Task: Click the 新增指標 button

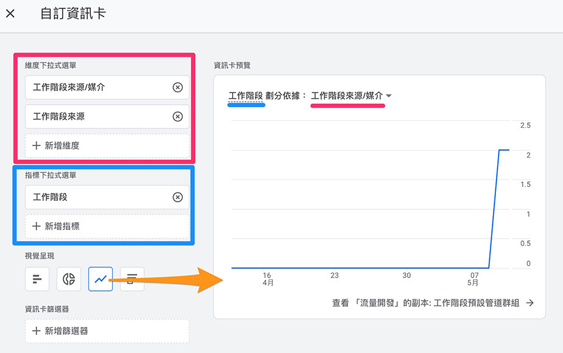Action: 107,226
